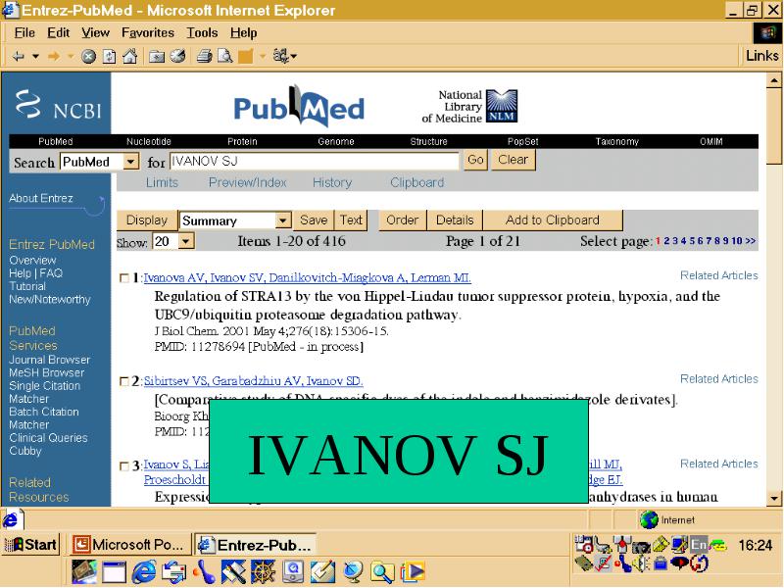Open the Favorites menu

[148, 33]
